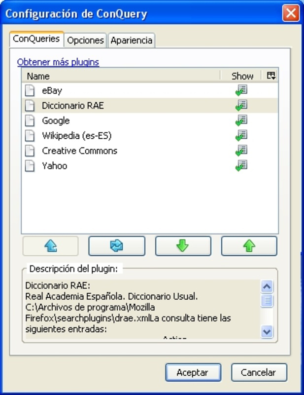Select the Yahoo row text
Image resolution: width=304 pixels, height=395 pixels.
tap(55, 166)
